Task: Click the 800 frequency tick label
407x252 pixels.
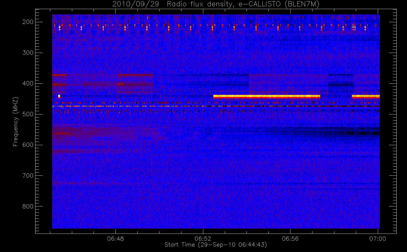Action: pyautogui.click(x=28, y=206)
